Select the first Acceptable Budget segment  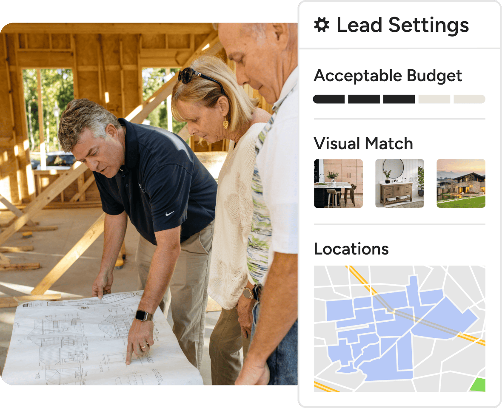point(329,99)
